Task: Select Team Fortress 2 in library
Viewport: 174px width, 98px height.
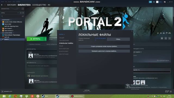Action: click(8, 31)
